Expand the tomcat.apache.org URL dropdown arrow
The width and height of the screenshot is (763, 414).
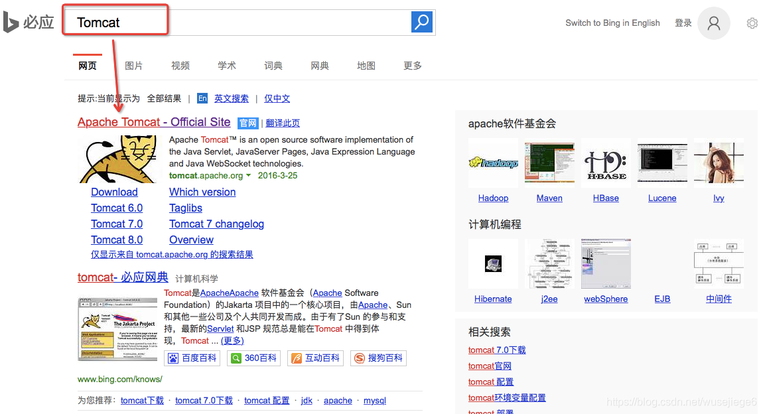point(249,176)
